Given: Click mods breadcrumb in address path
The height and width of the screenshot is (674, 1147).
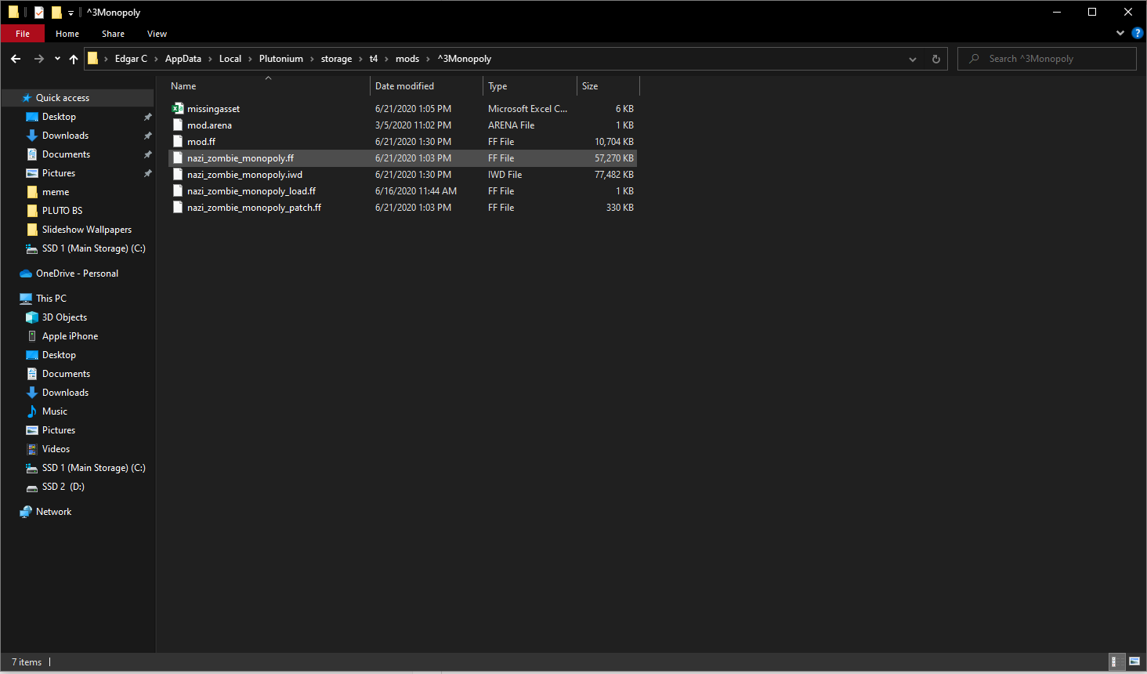Looking at the screenshot, I should (407, 59).
